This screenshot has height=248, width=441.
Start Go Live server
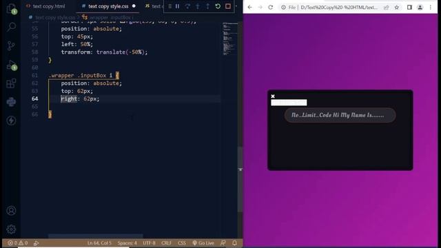203,243
